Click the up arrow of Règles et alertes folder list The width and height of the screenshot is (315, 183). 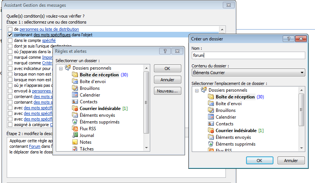(x=146, y=68)
